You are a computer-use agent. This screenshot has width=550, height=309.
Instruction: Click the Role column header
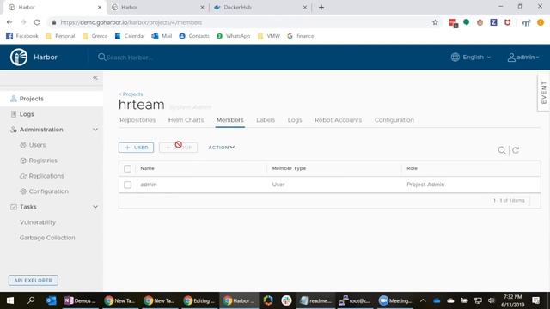click(x=412, y=168)
